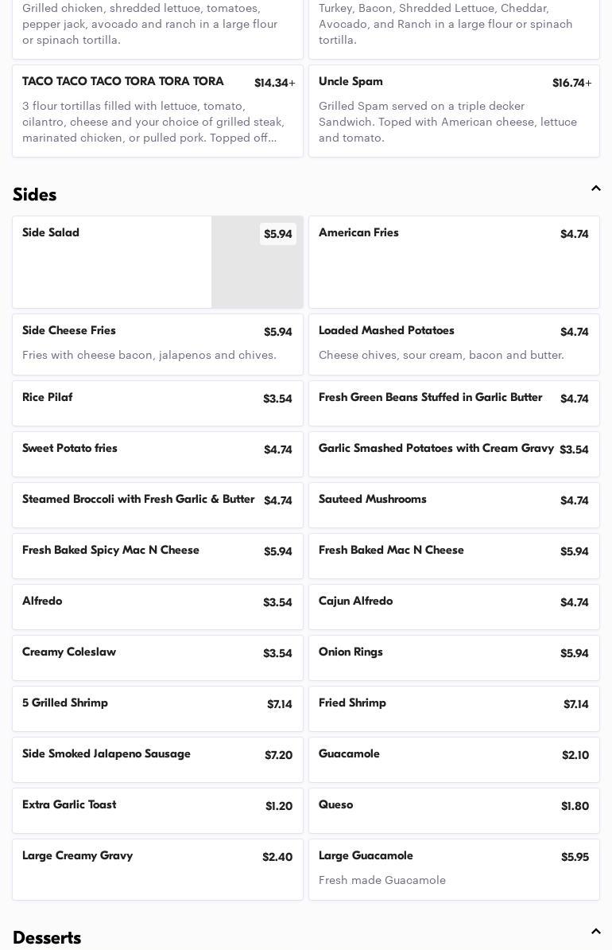Collapse the Sides section chevron
Image resolution: width=612 pixels, height=950 pixels.
pos(595,189)
